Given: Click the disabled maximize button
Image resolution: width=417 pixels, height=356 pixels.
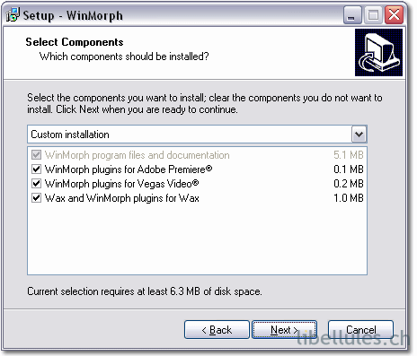Looking at the screenshot, I should click(373, 14).
